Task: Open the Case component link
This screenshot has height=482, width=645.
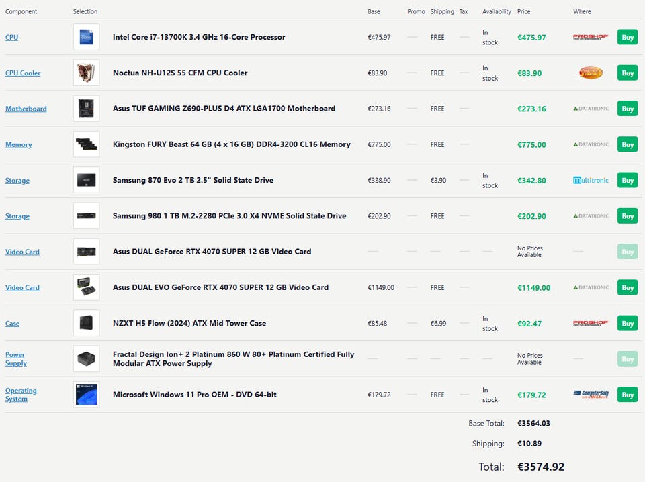Action: pyautogui.click(x=12, y=323)
